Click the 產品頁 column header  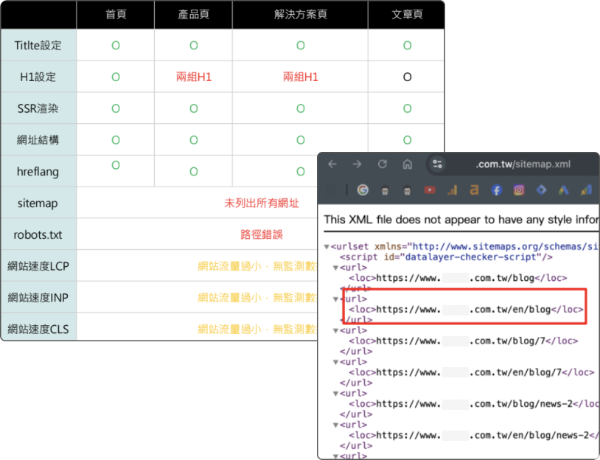click(x=194, y=15)
